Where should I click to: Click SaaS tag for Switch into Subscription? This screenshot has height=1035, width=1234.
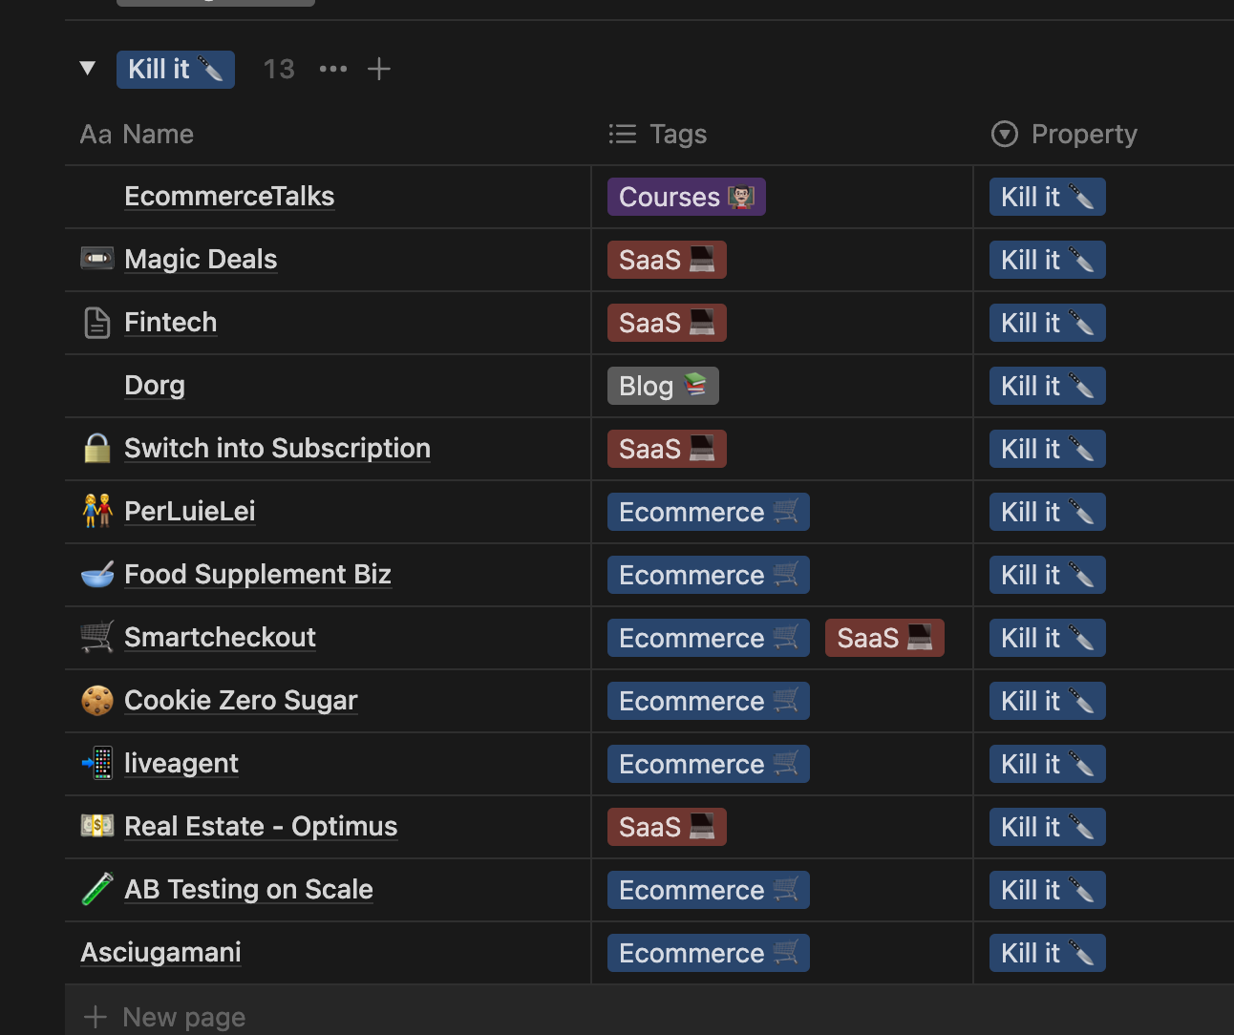pos(667,449)
